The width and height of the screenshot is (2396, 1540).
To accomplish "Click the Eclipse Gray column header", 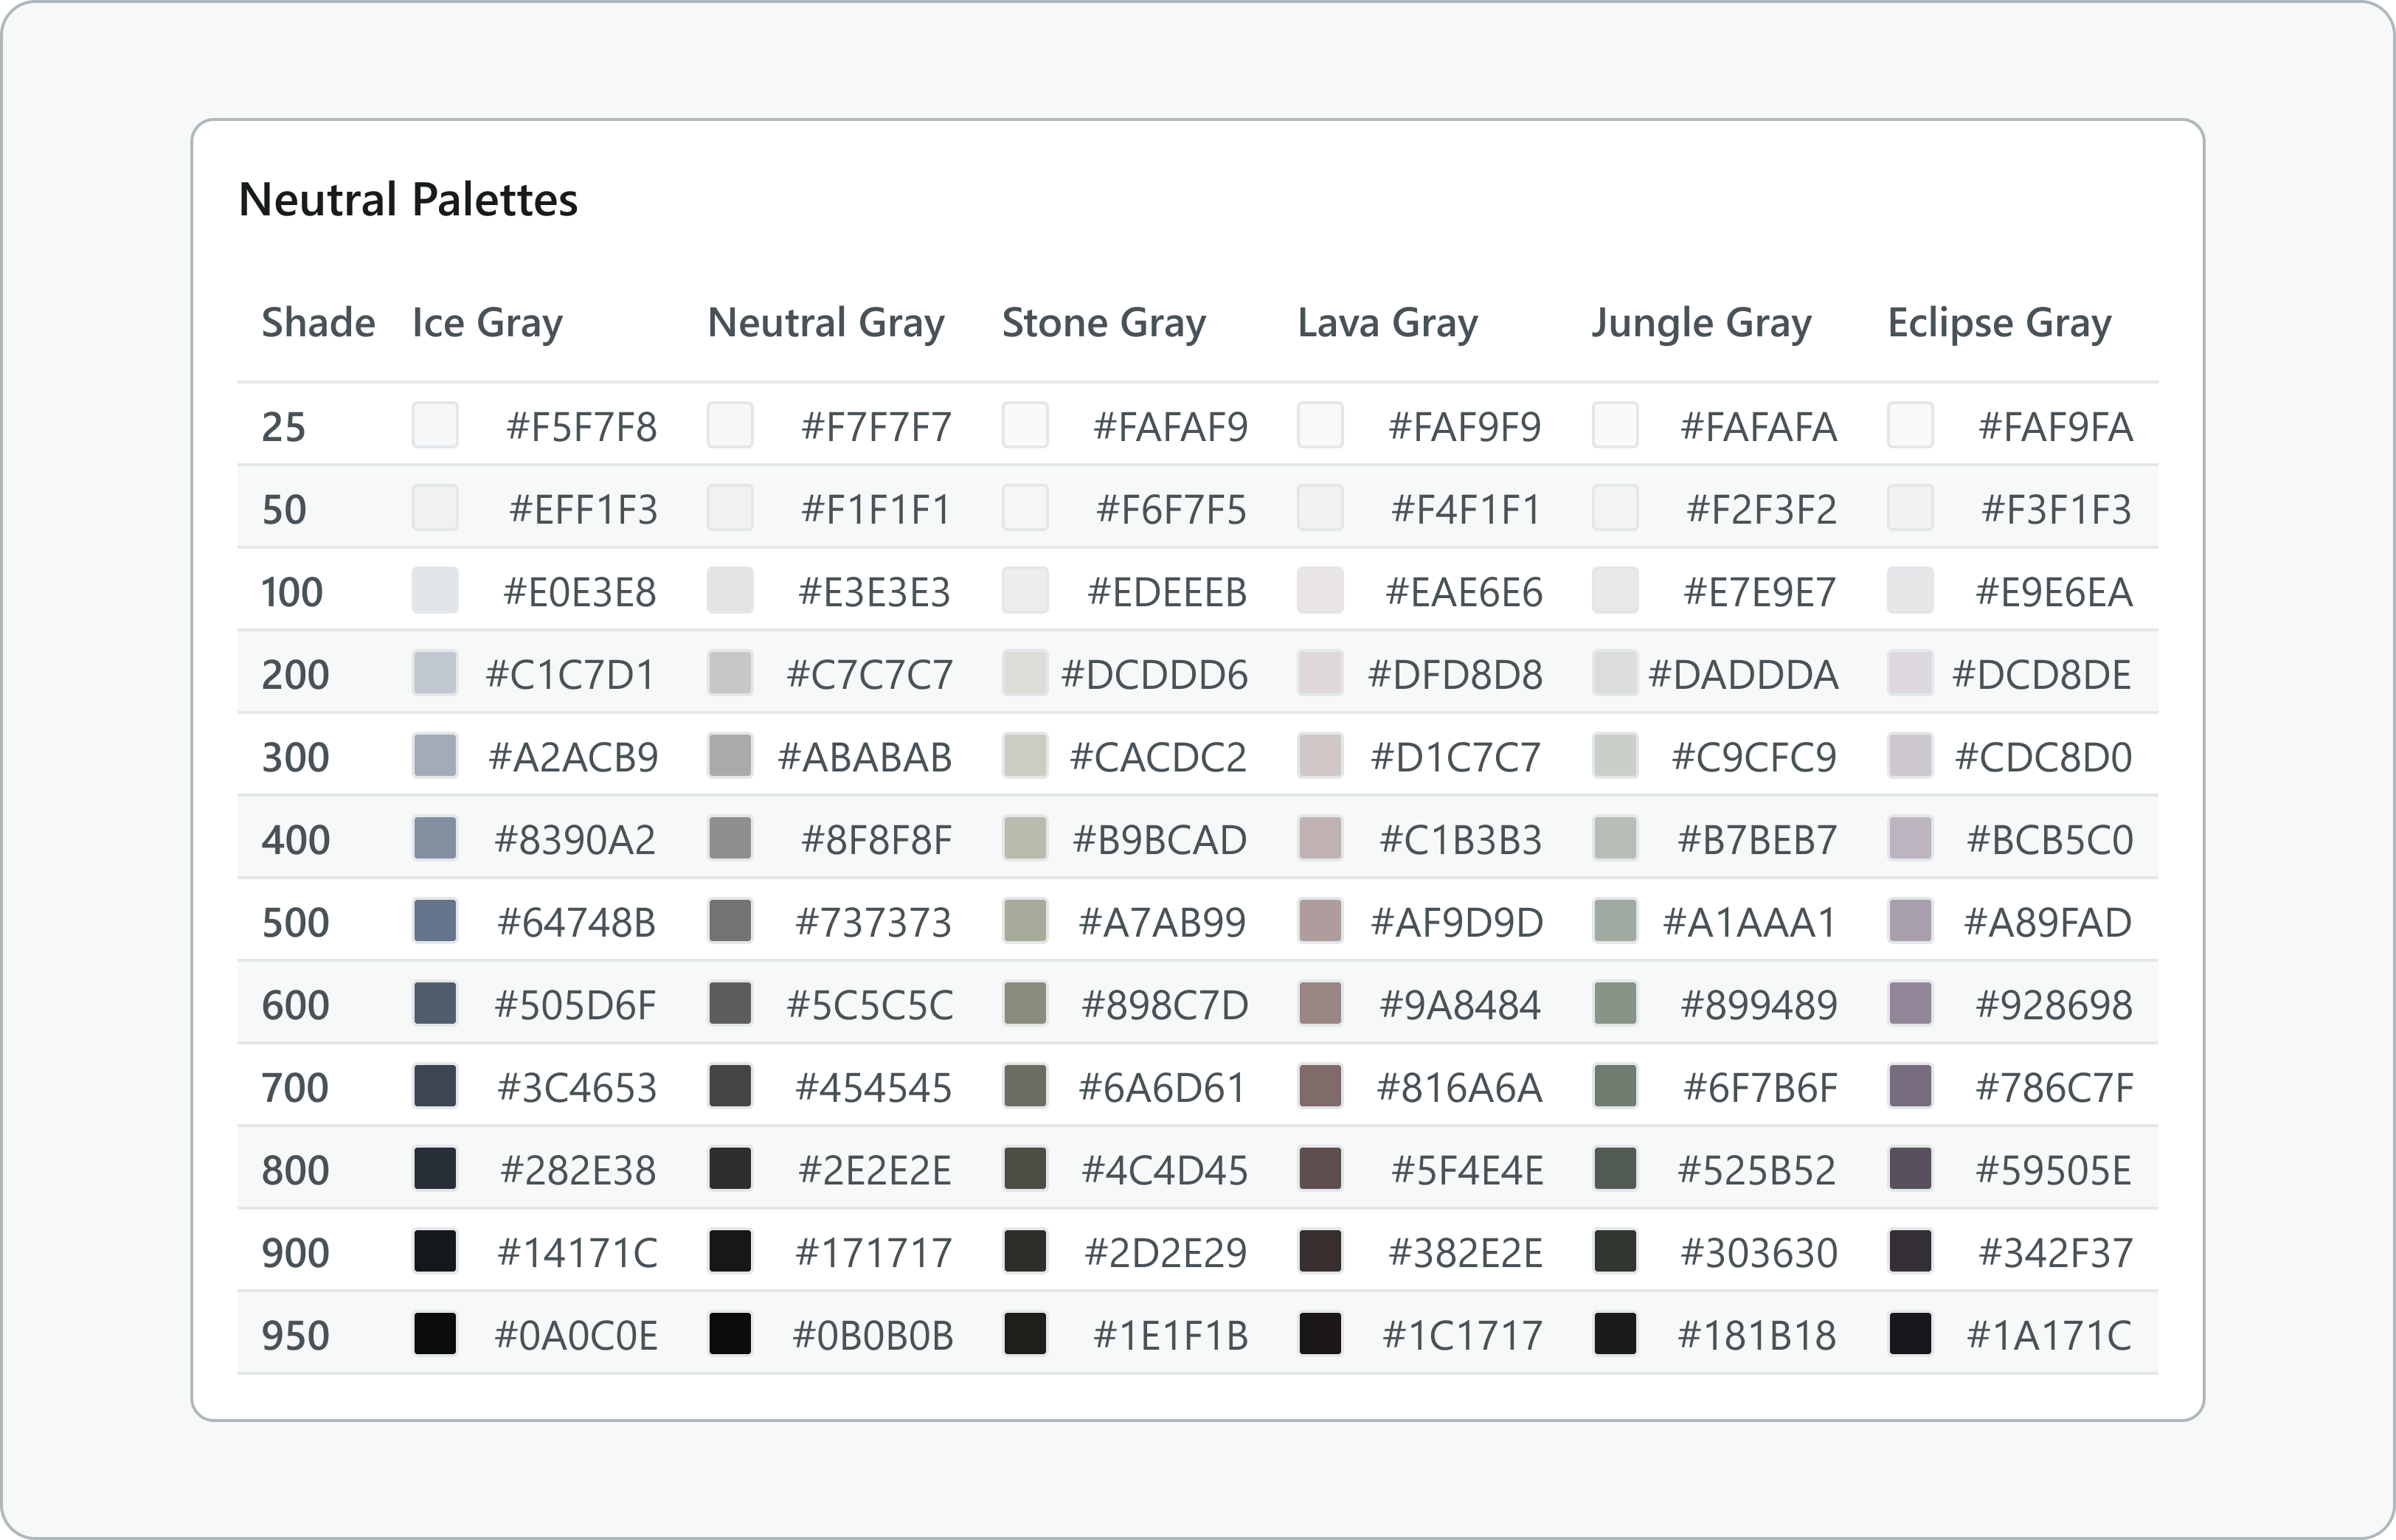I will [2000, 324].
